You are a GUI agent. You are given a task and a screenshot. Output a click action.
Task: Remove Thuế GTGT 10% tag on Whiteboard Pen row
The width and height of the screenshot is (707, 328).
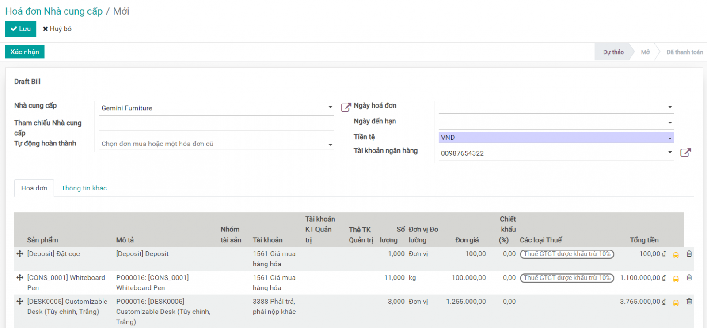coord(567,278)
